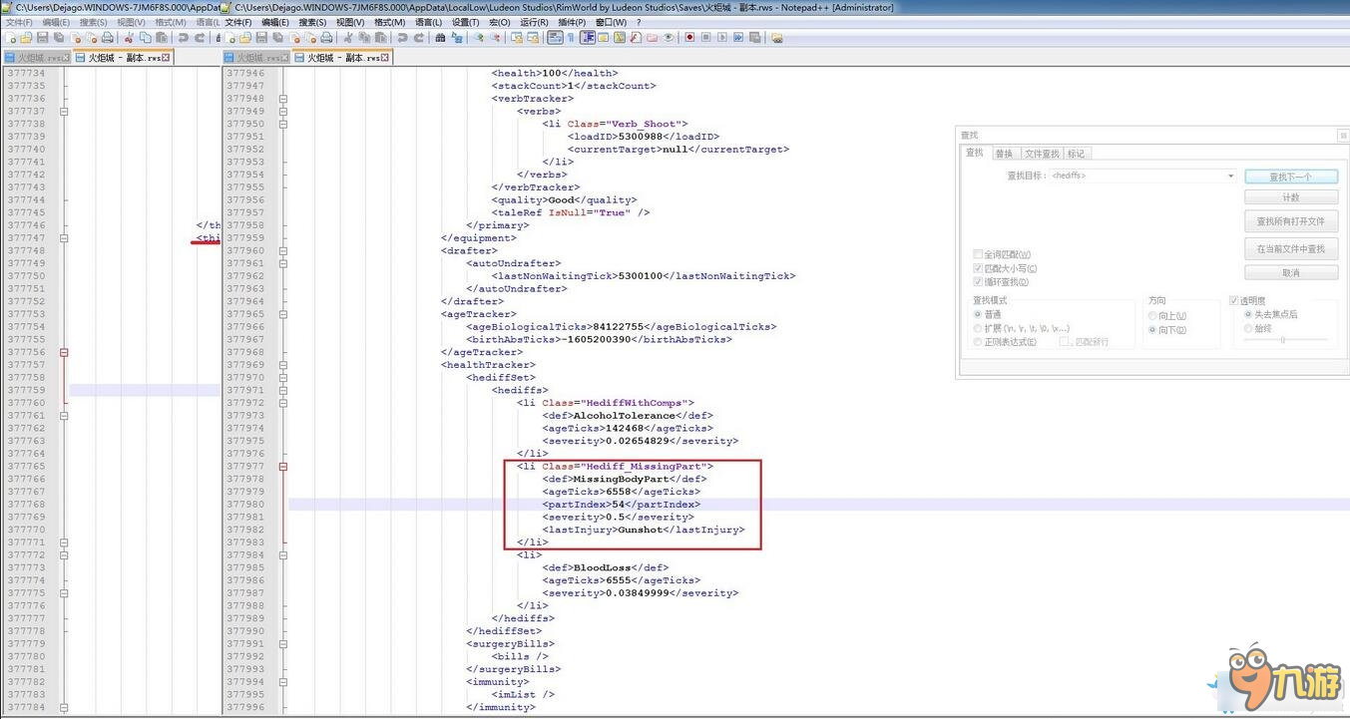Click New file icon in front Notepad++ toolbar
Viewport: 1350px width, 719px height.
pyautogui.click(x=230, y=38)
